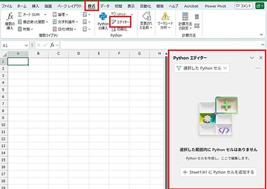This screenshot has width=267, height=189.
Task: Switch to the 表示 tab
Action: (131, 6)
